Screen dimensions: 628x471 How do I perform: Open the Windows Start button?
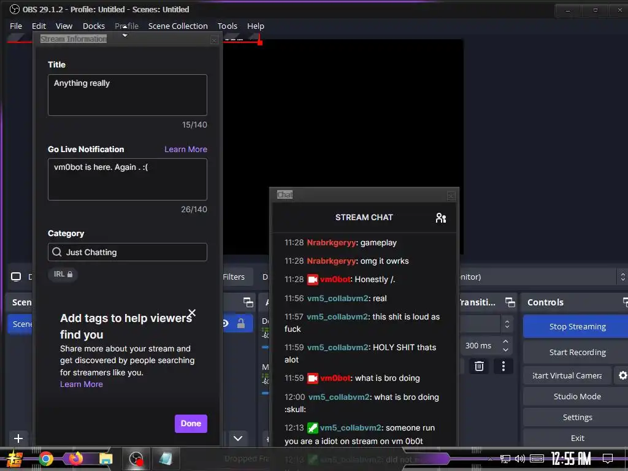(x=15, y=459)
